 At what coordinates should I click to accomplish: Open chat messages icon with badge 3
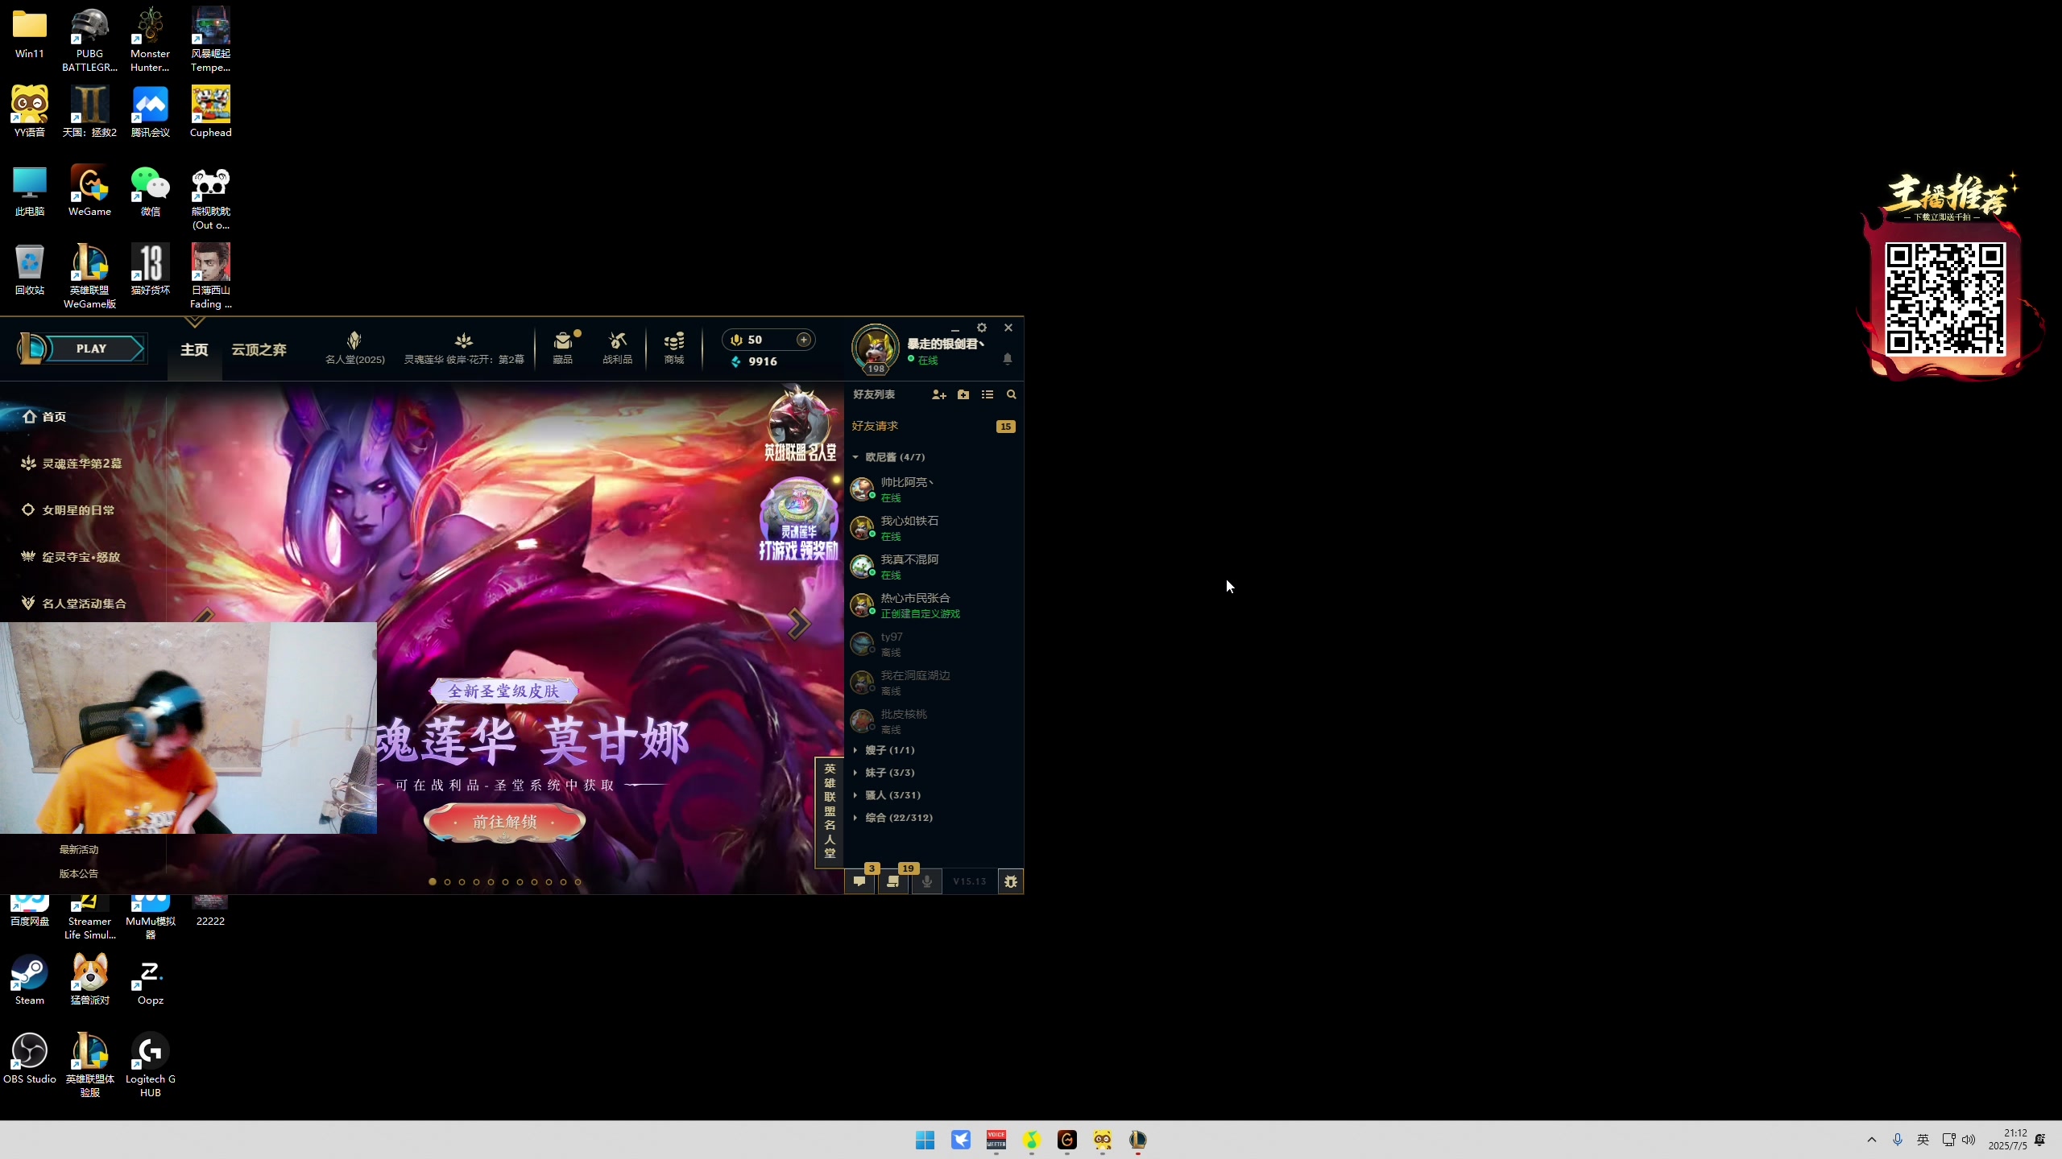click(x=859, y=881)
